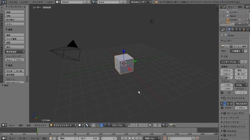Click the OpenGL render image icon
Viewport: 250px width, 140px height.
coord(171,125)
